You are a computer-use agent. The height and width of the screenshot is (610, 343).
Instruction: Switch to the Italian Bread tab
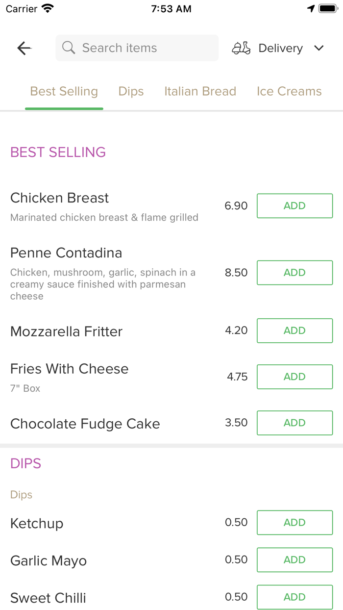200,91
